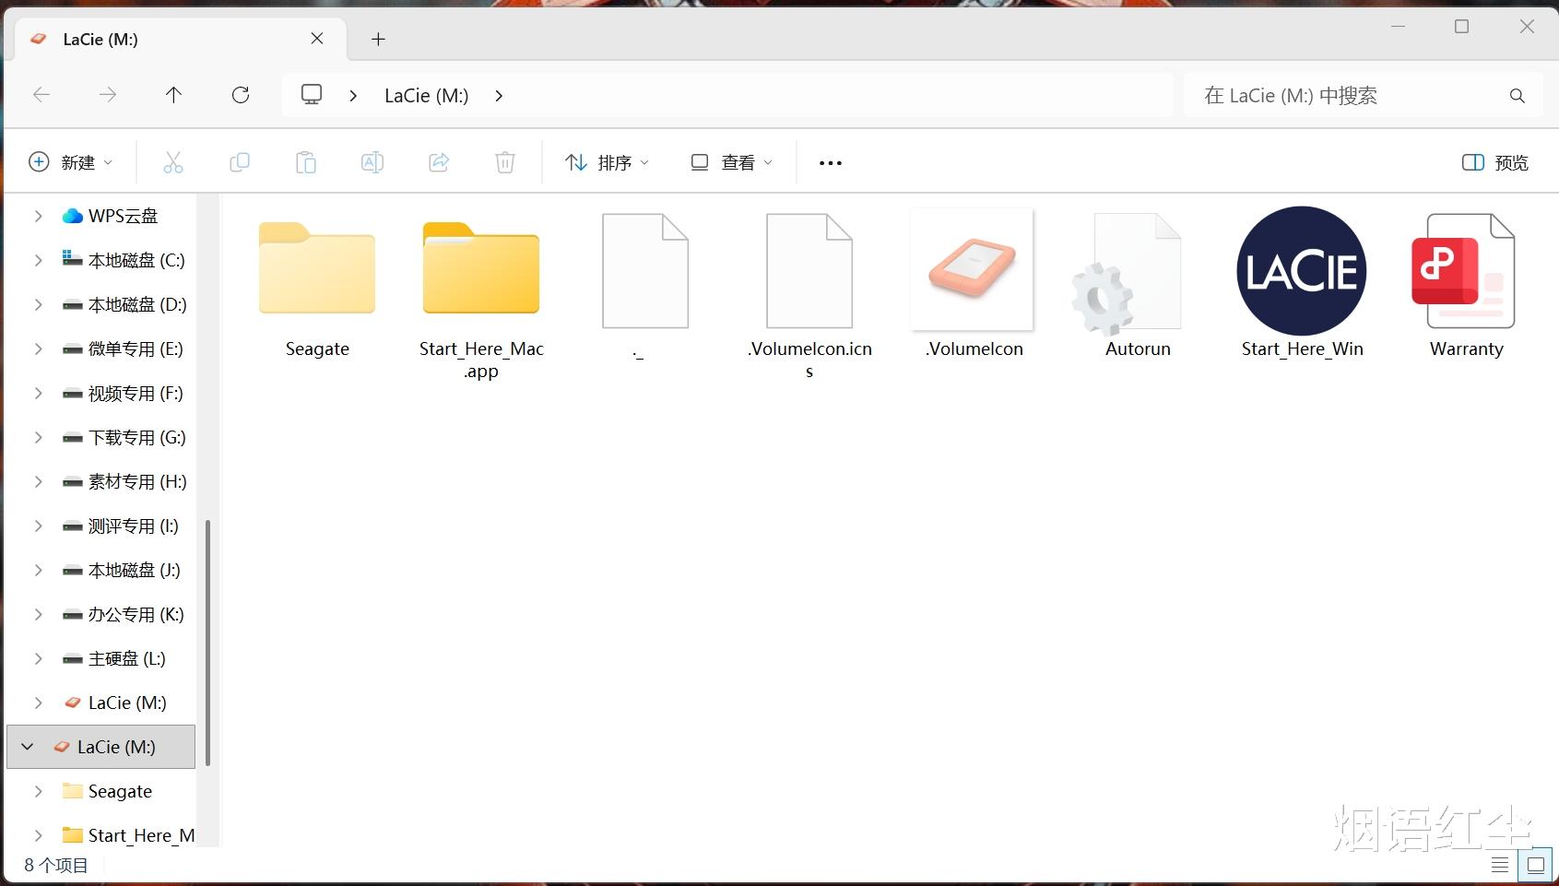Open the Sort (排序) dropdown
The image size is (1559, 886).
[607, 162]
